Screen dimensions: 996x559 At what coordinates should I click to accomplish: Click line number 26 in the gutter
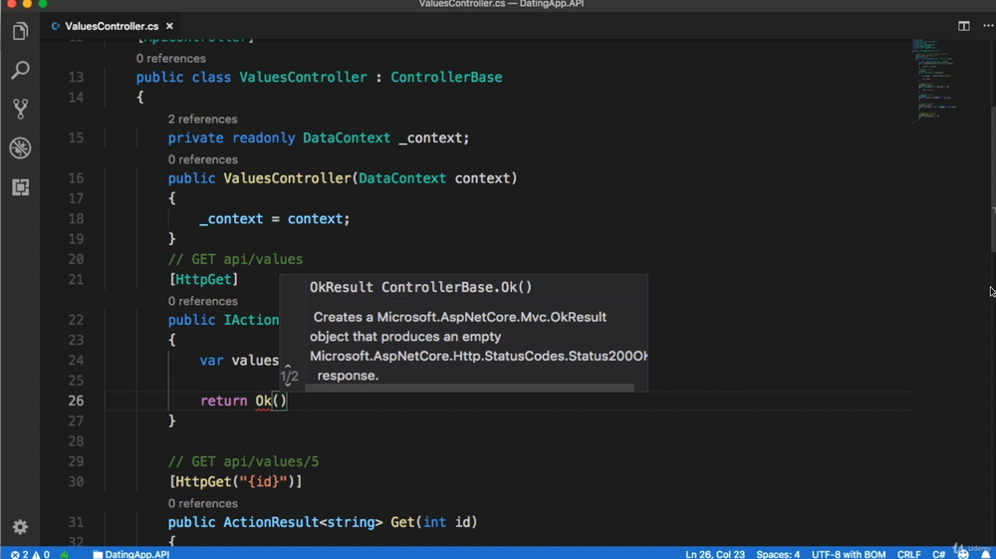76,401
